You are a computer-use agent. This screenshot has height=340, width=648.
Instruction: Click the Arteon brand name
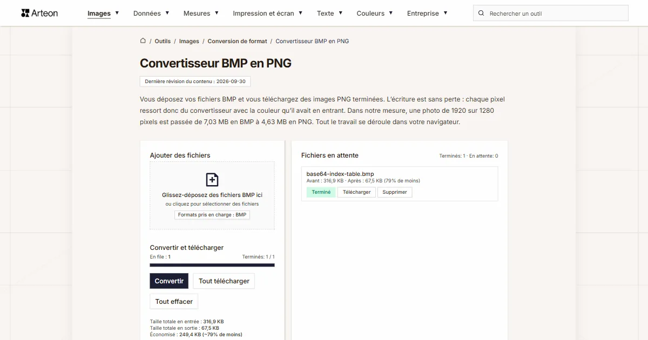pos(45,13)
